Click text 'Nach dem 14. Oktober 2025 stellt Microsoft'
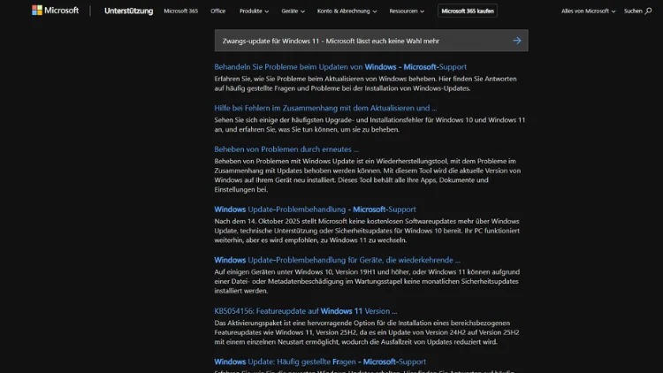 point(279,221)
